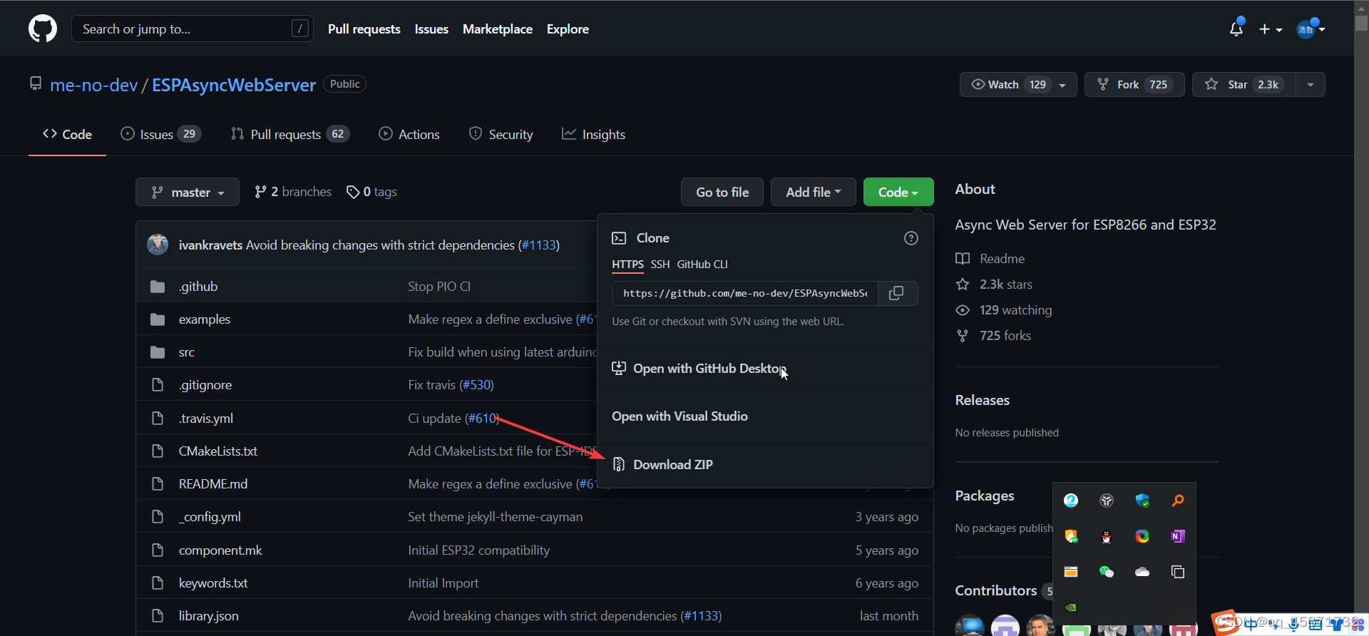Open the #1133 pull request link in the commit message
Image resolution: width=1369 pixels, height=636 pixels.
(538, 245)
